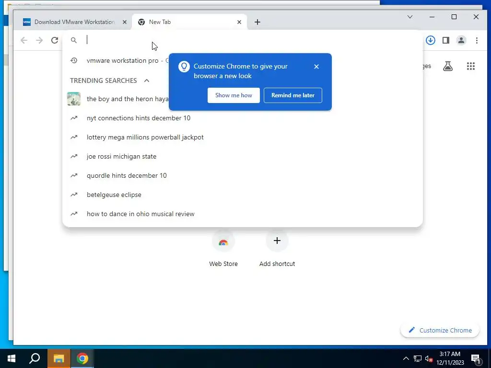Image resolution: width=491 pixels, height=368 pixels.
Task: Open the clock showing 3:17 AM
Action: pyautogui.click(x=450, y=358)
